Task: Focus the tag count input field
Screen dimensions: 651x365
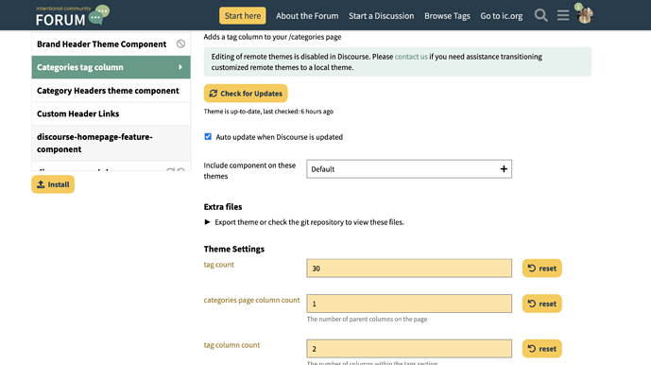Action: point(409,269)
